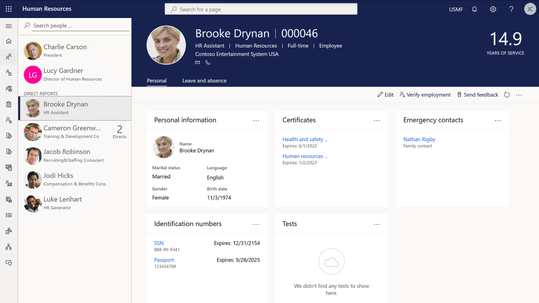The height and width of the screenshot is (303, 539).
Task: Click the settings gear icon in top bar
Action: [493, 9]
